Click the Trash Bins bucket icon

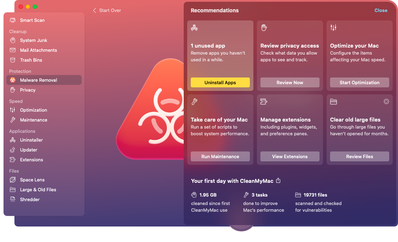[12, 60]
